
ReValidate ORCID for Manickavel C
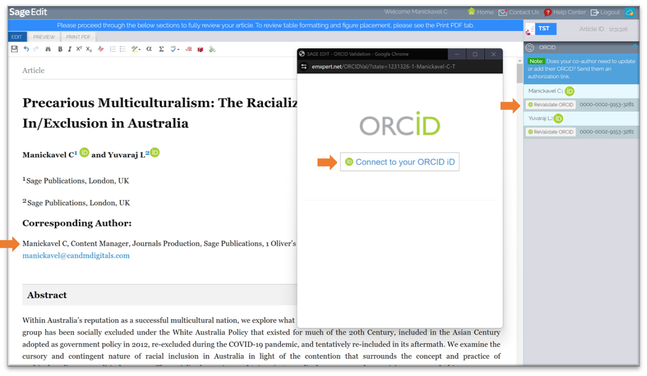(551, 104)
